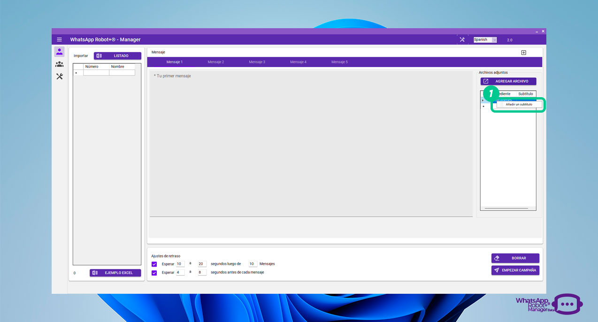The image size is (598, 322).
Task: Click the plus icon to add a message
Action: coord(524,53)
